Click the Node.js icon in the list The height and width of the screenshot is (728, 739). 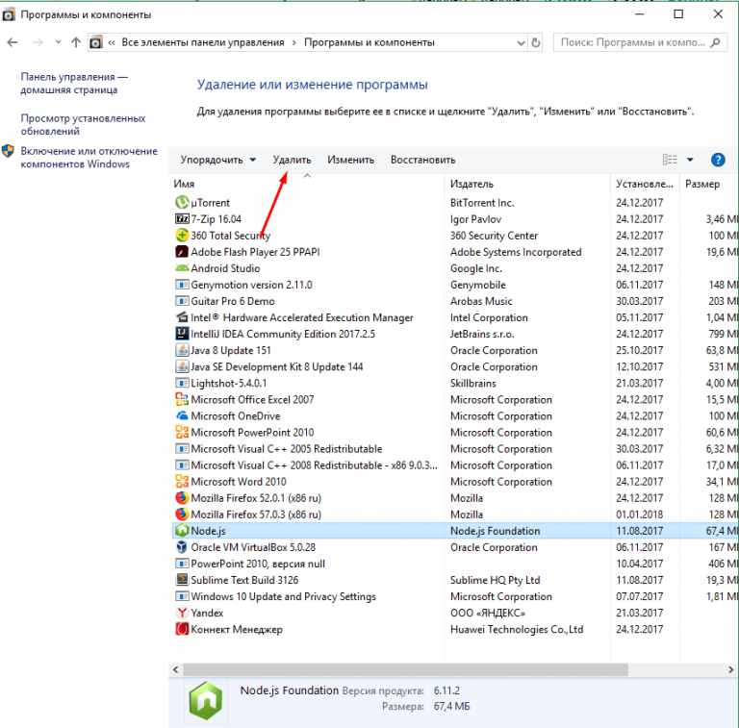pos(182,531)
